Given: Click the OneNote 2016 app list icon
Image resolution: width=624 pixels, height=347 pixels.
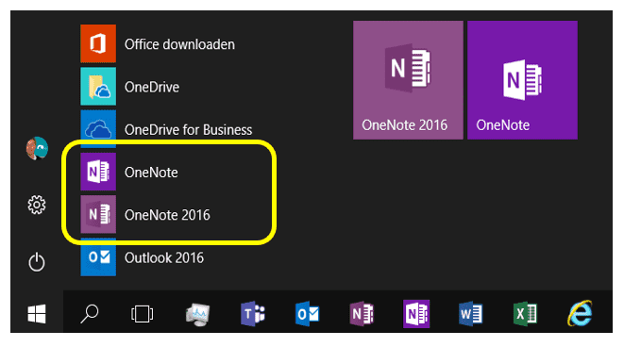Looking at the screenshot, I should (98, 214).
